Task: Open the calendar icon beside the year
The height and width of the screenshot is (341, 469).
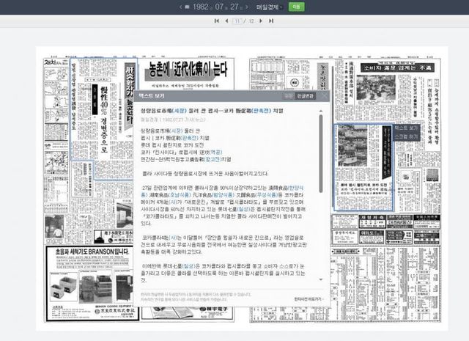Action: 189,7
